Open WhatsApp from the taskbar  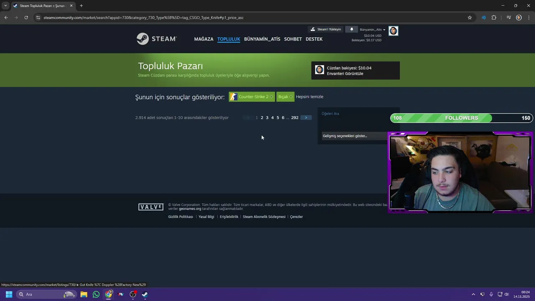96,294
